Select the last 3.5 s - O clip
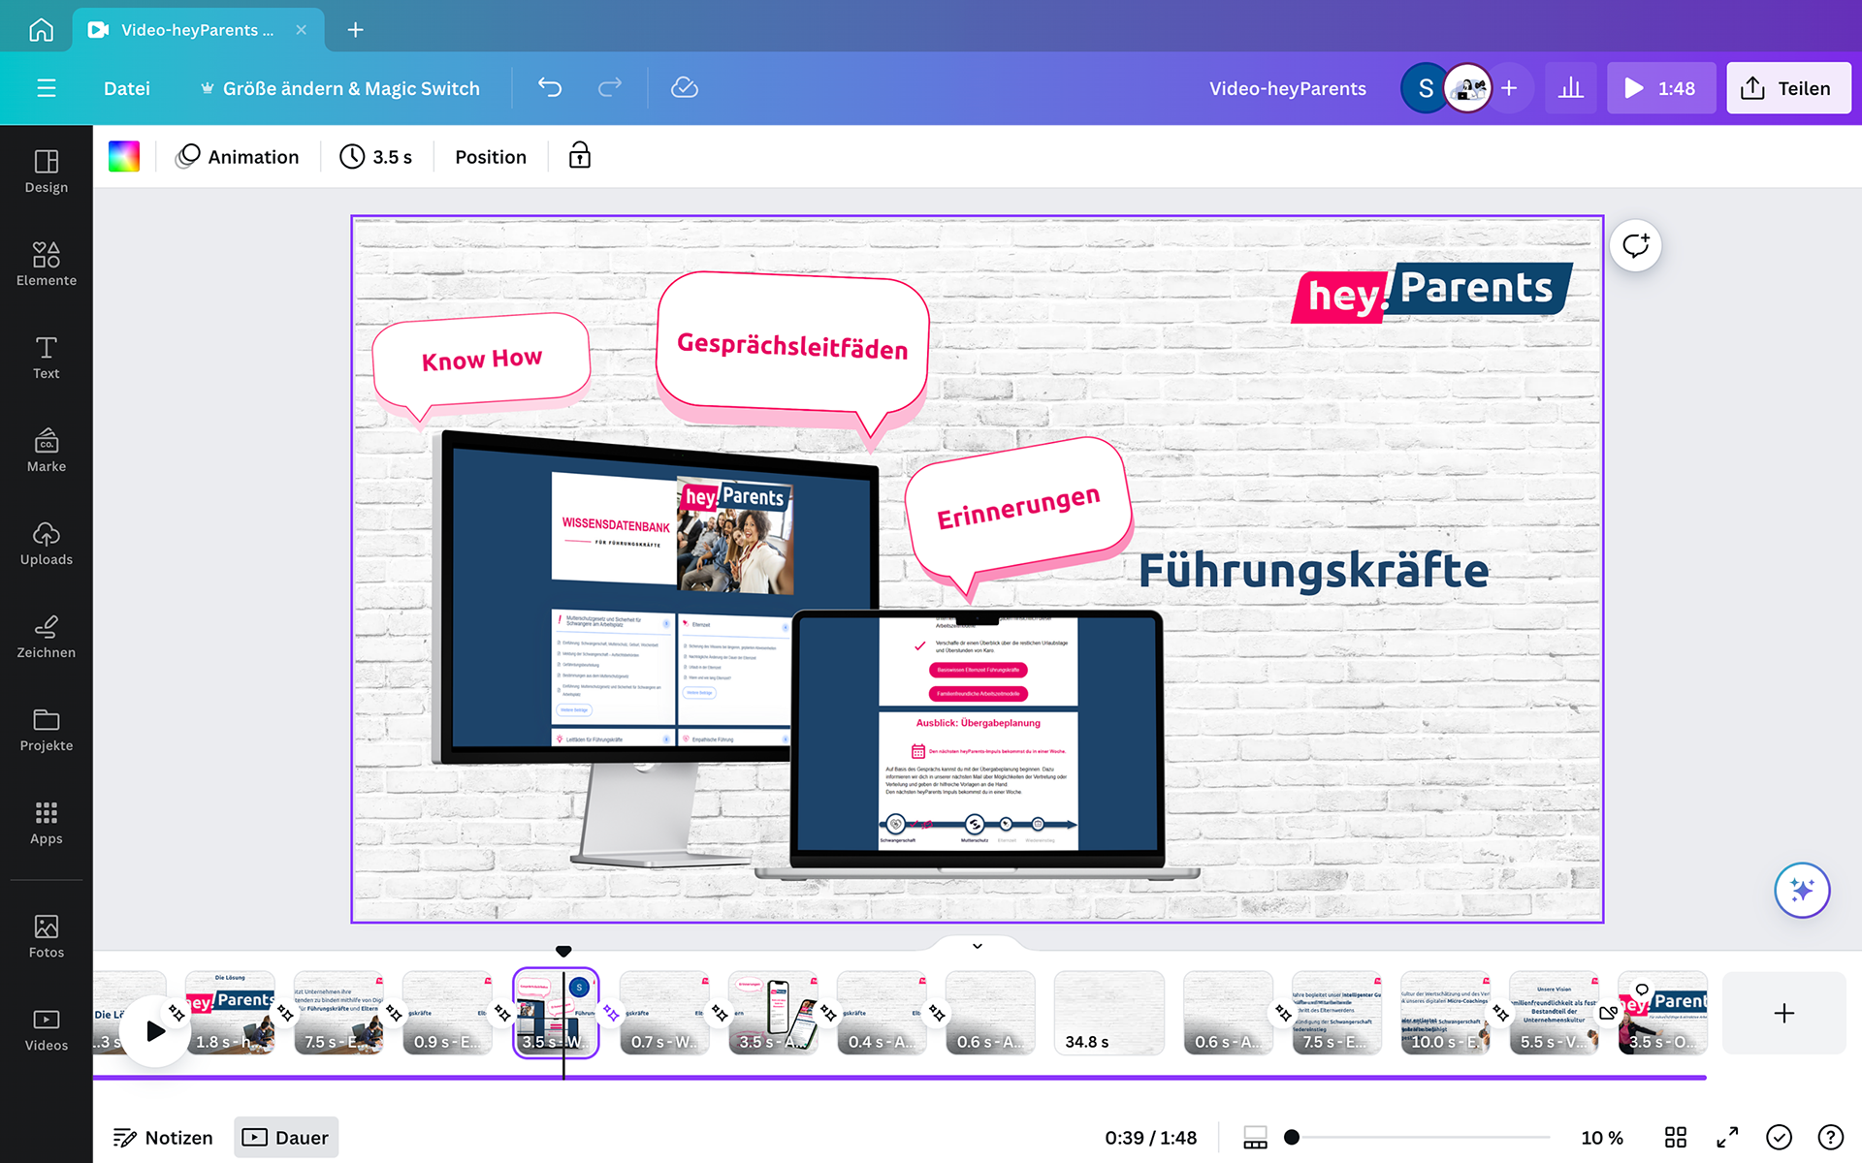1862x1163 pixels. pos(1662,1013)
